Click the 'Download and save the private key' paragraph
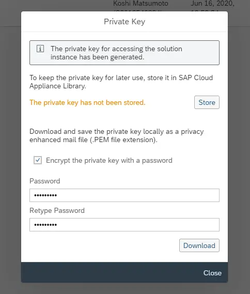 [x=117, y=135]
